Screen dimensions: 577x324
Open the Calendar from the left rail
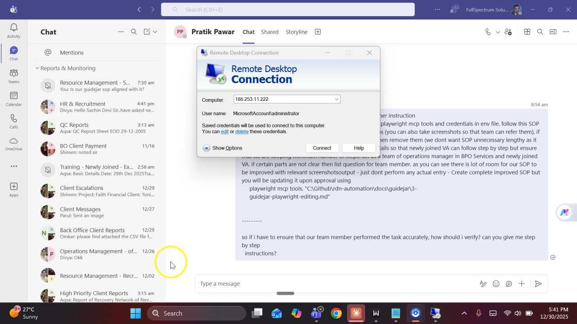14,99
